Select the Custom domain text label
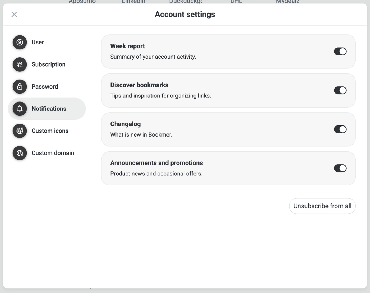Image resolution: width=370 pixels, height=293 pixels. click(53, 153)
